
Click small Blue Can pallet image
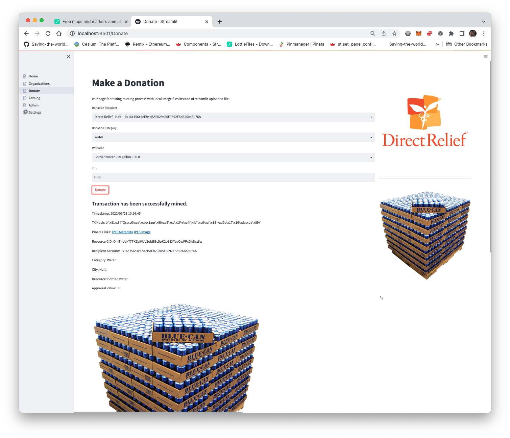click(425, 236)
